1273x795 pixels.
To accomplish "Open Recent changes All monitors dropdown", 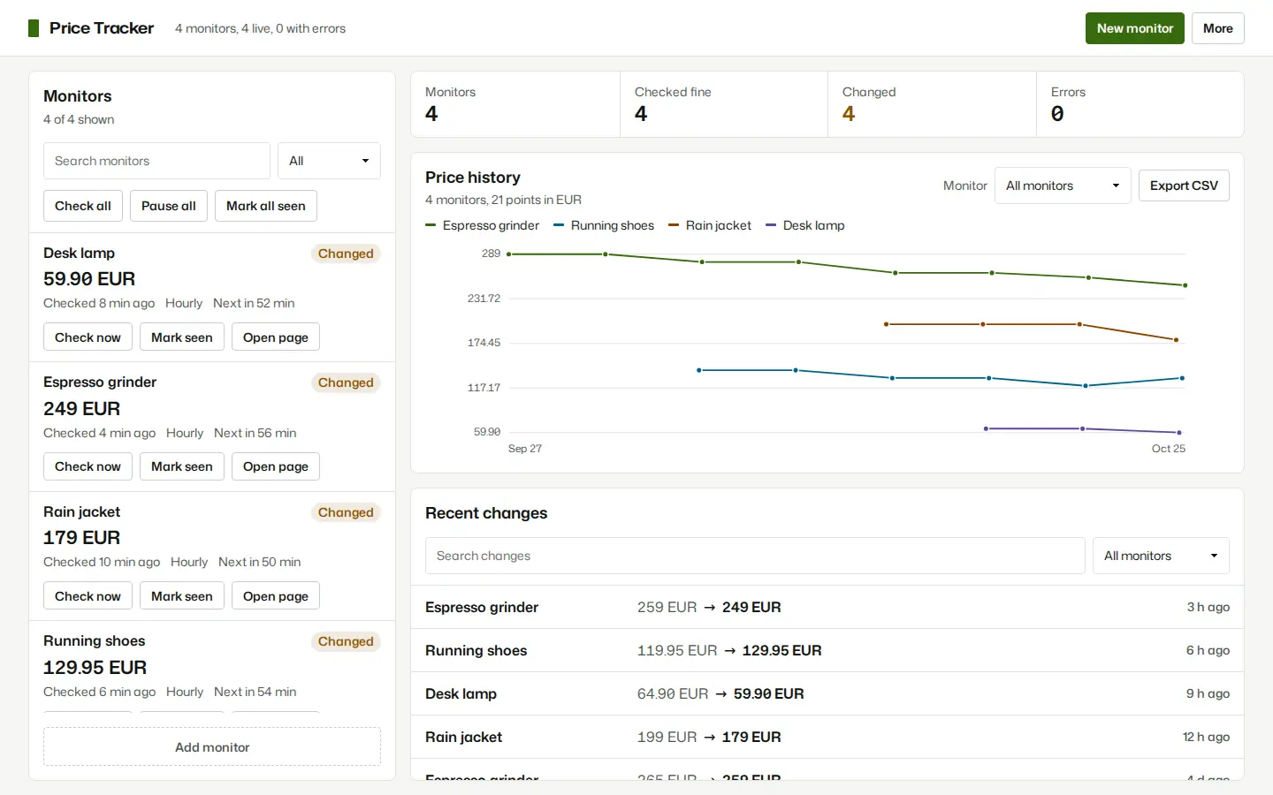I will [x=1161, y=556].
